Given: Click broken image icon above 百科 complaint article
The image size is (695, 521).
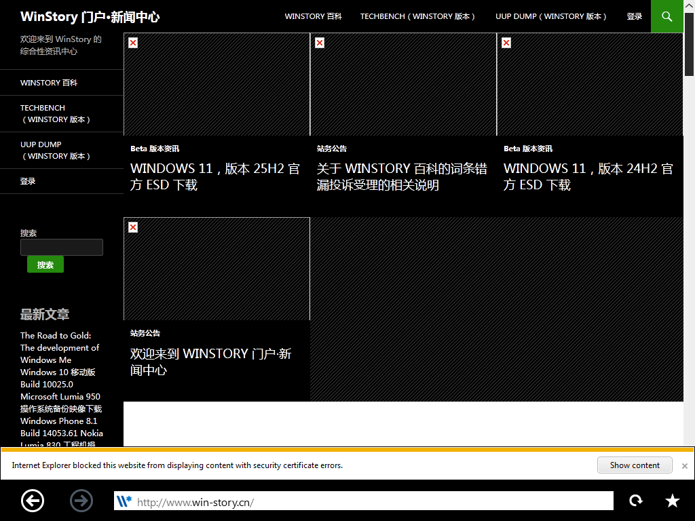Looking at the screenshot, I should (x=320, y=43).
